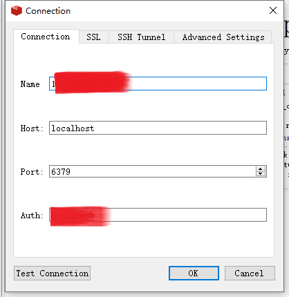This screenshot has height=297, width=289.
Task: Focus the Name input field
Action: coord(158,84)
